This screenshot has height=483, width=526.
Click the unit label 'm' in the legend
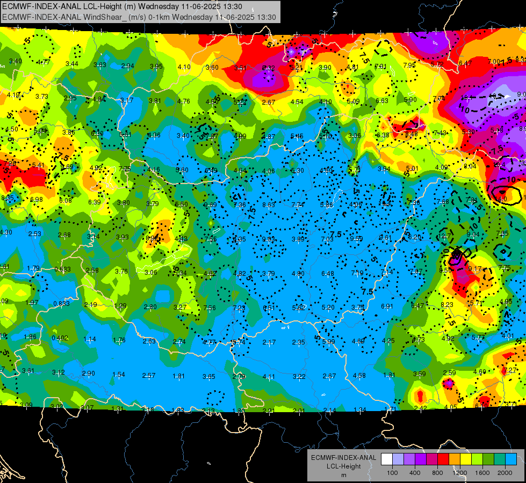click(x=343, y=475)
